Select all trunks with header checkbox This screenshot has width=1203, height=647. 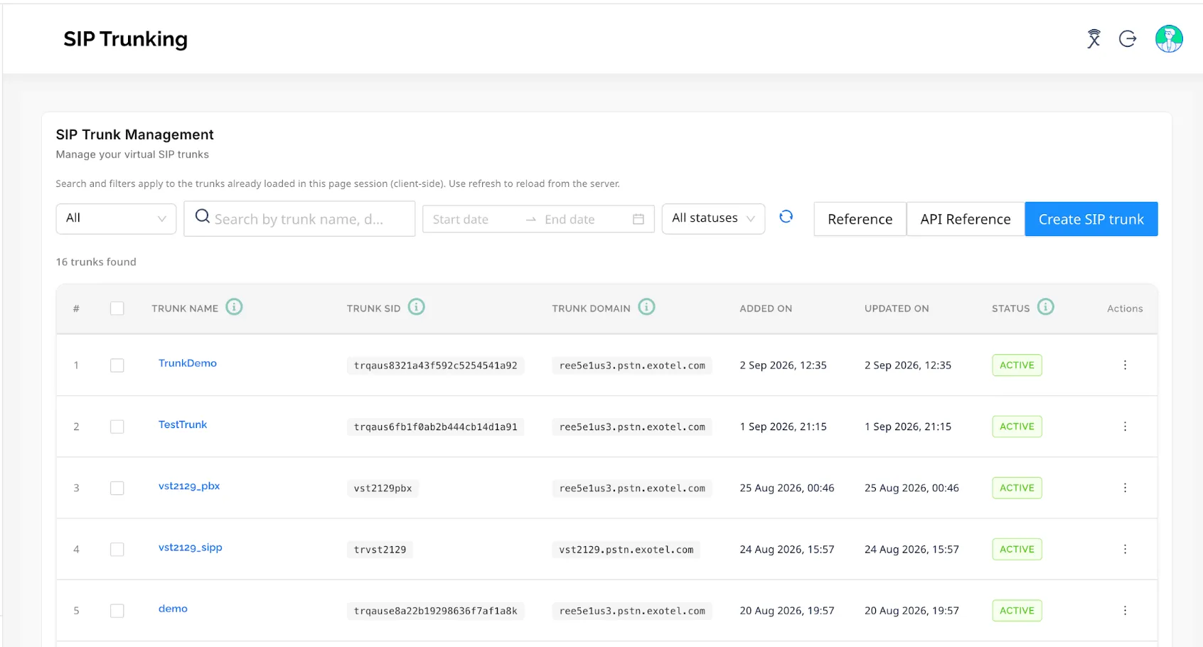tap(117, 308)
